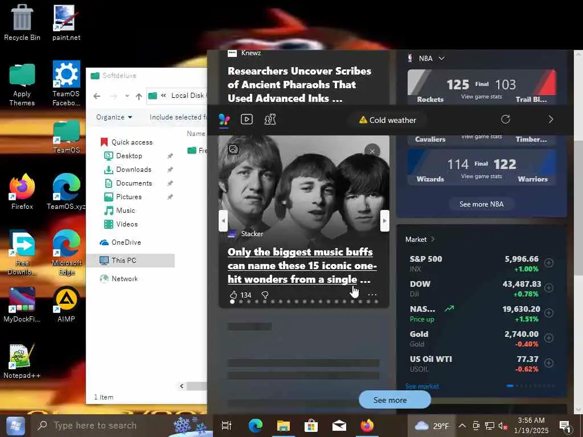Show the previous story in the carousel
The height and width of the screenshot is (437, 583).
[x=223, y=221]
